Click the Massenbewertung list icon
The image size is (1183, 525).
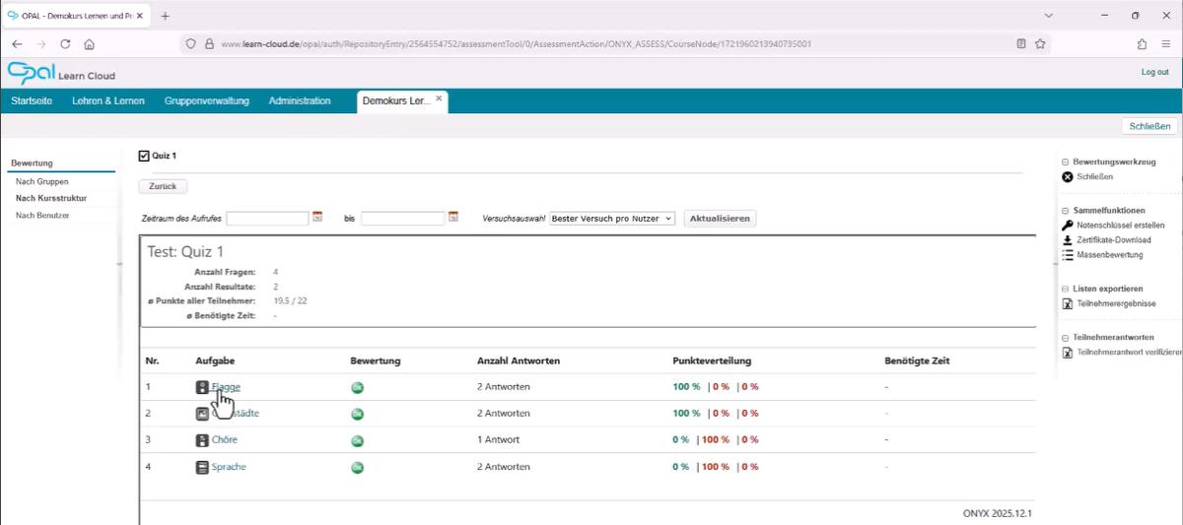coord(1067,255)
